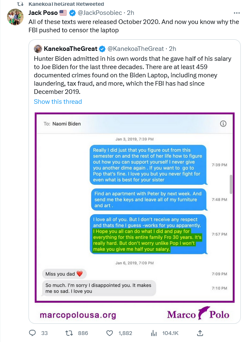Viewport: 247px width, 342px height.
Task: Click the info icon in the message header
Action: pos(223,124)
